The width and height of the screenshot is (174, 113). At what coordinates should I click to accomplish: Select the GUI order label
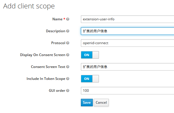[x=57, y=91]
